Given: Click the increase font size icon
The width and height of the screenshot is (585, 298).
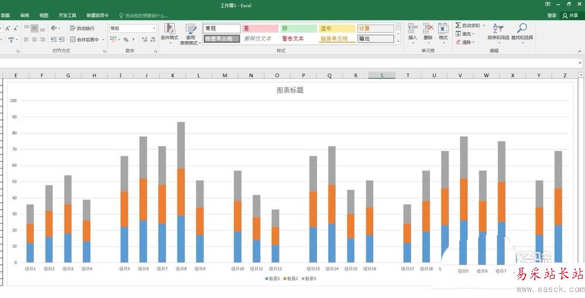Looking at the screenshot, I should [7, 28].
